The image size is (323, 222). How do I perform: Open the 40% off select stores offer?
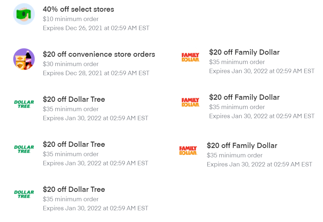point(78,9)
